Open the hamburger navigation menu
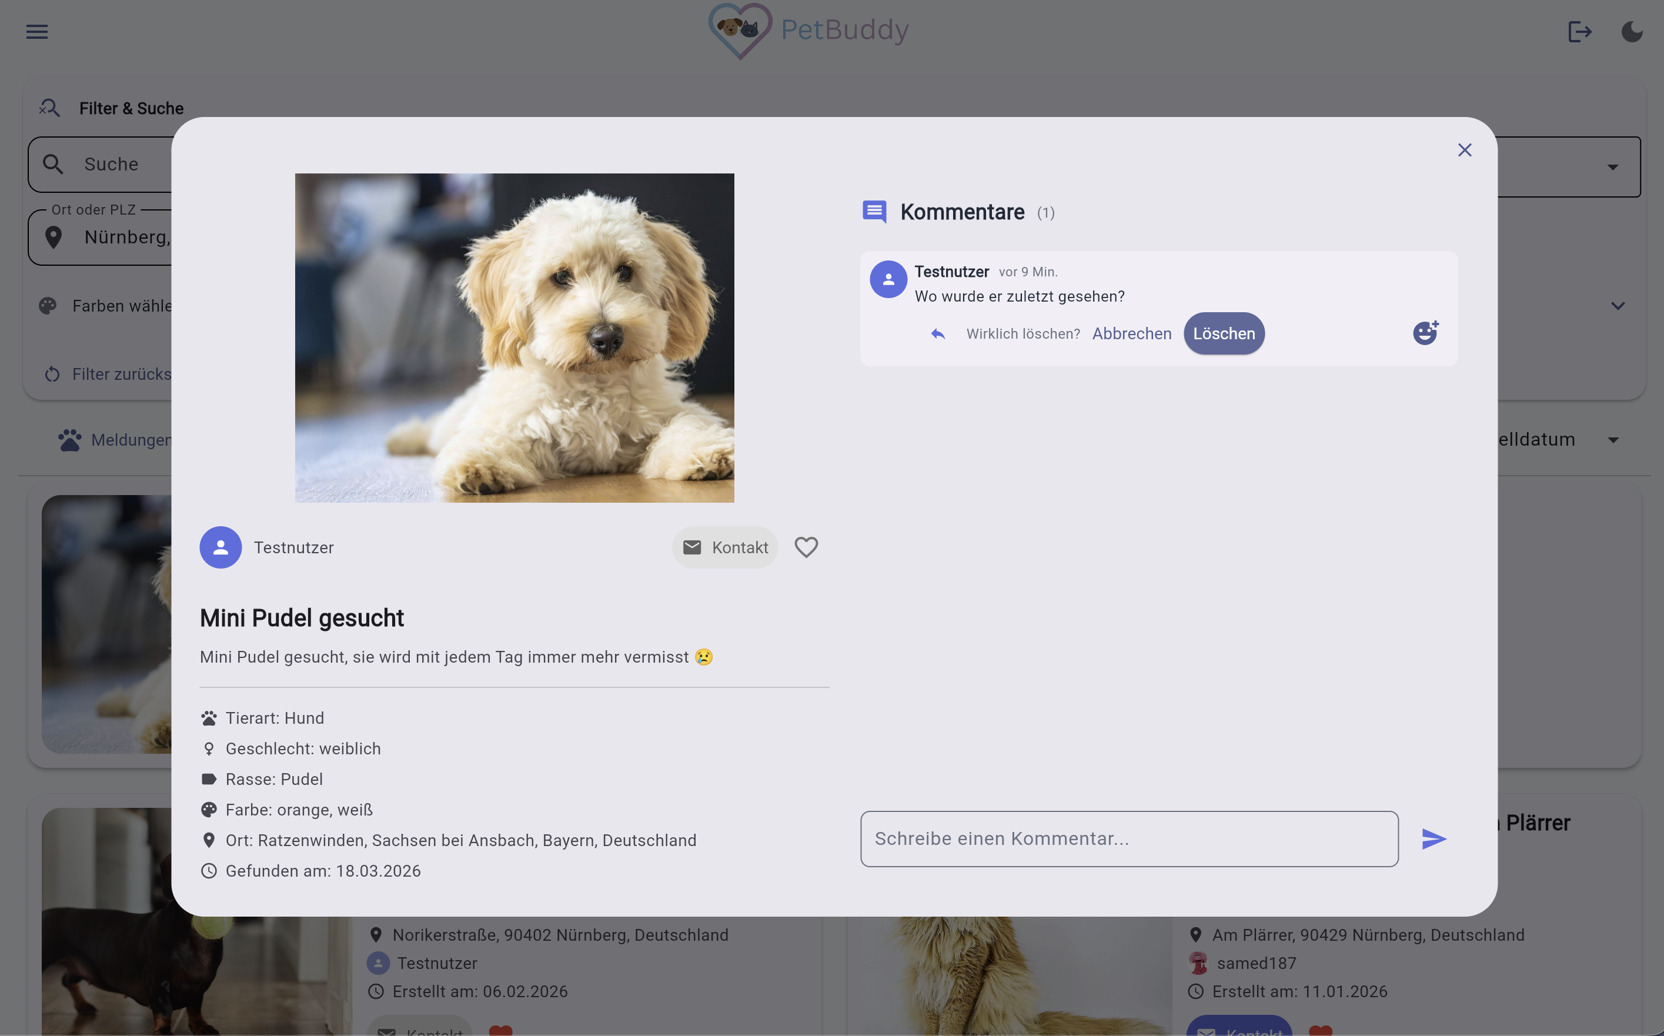 [37, 32]
